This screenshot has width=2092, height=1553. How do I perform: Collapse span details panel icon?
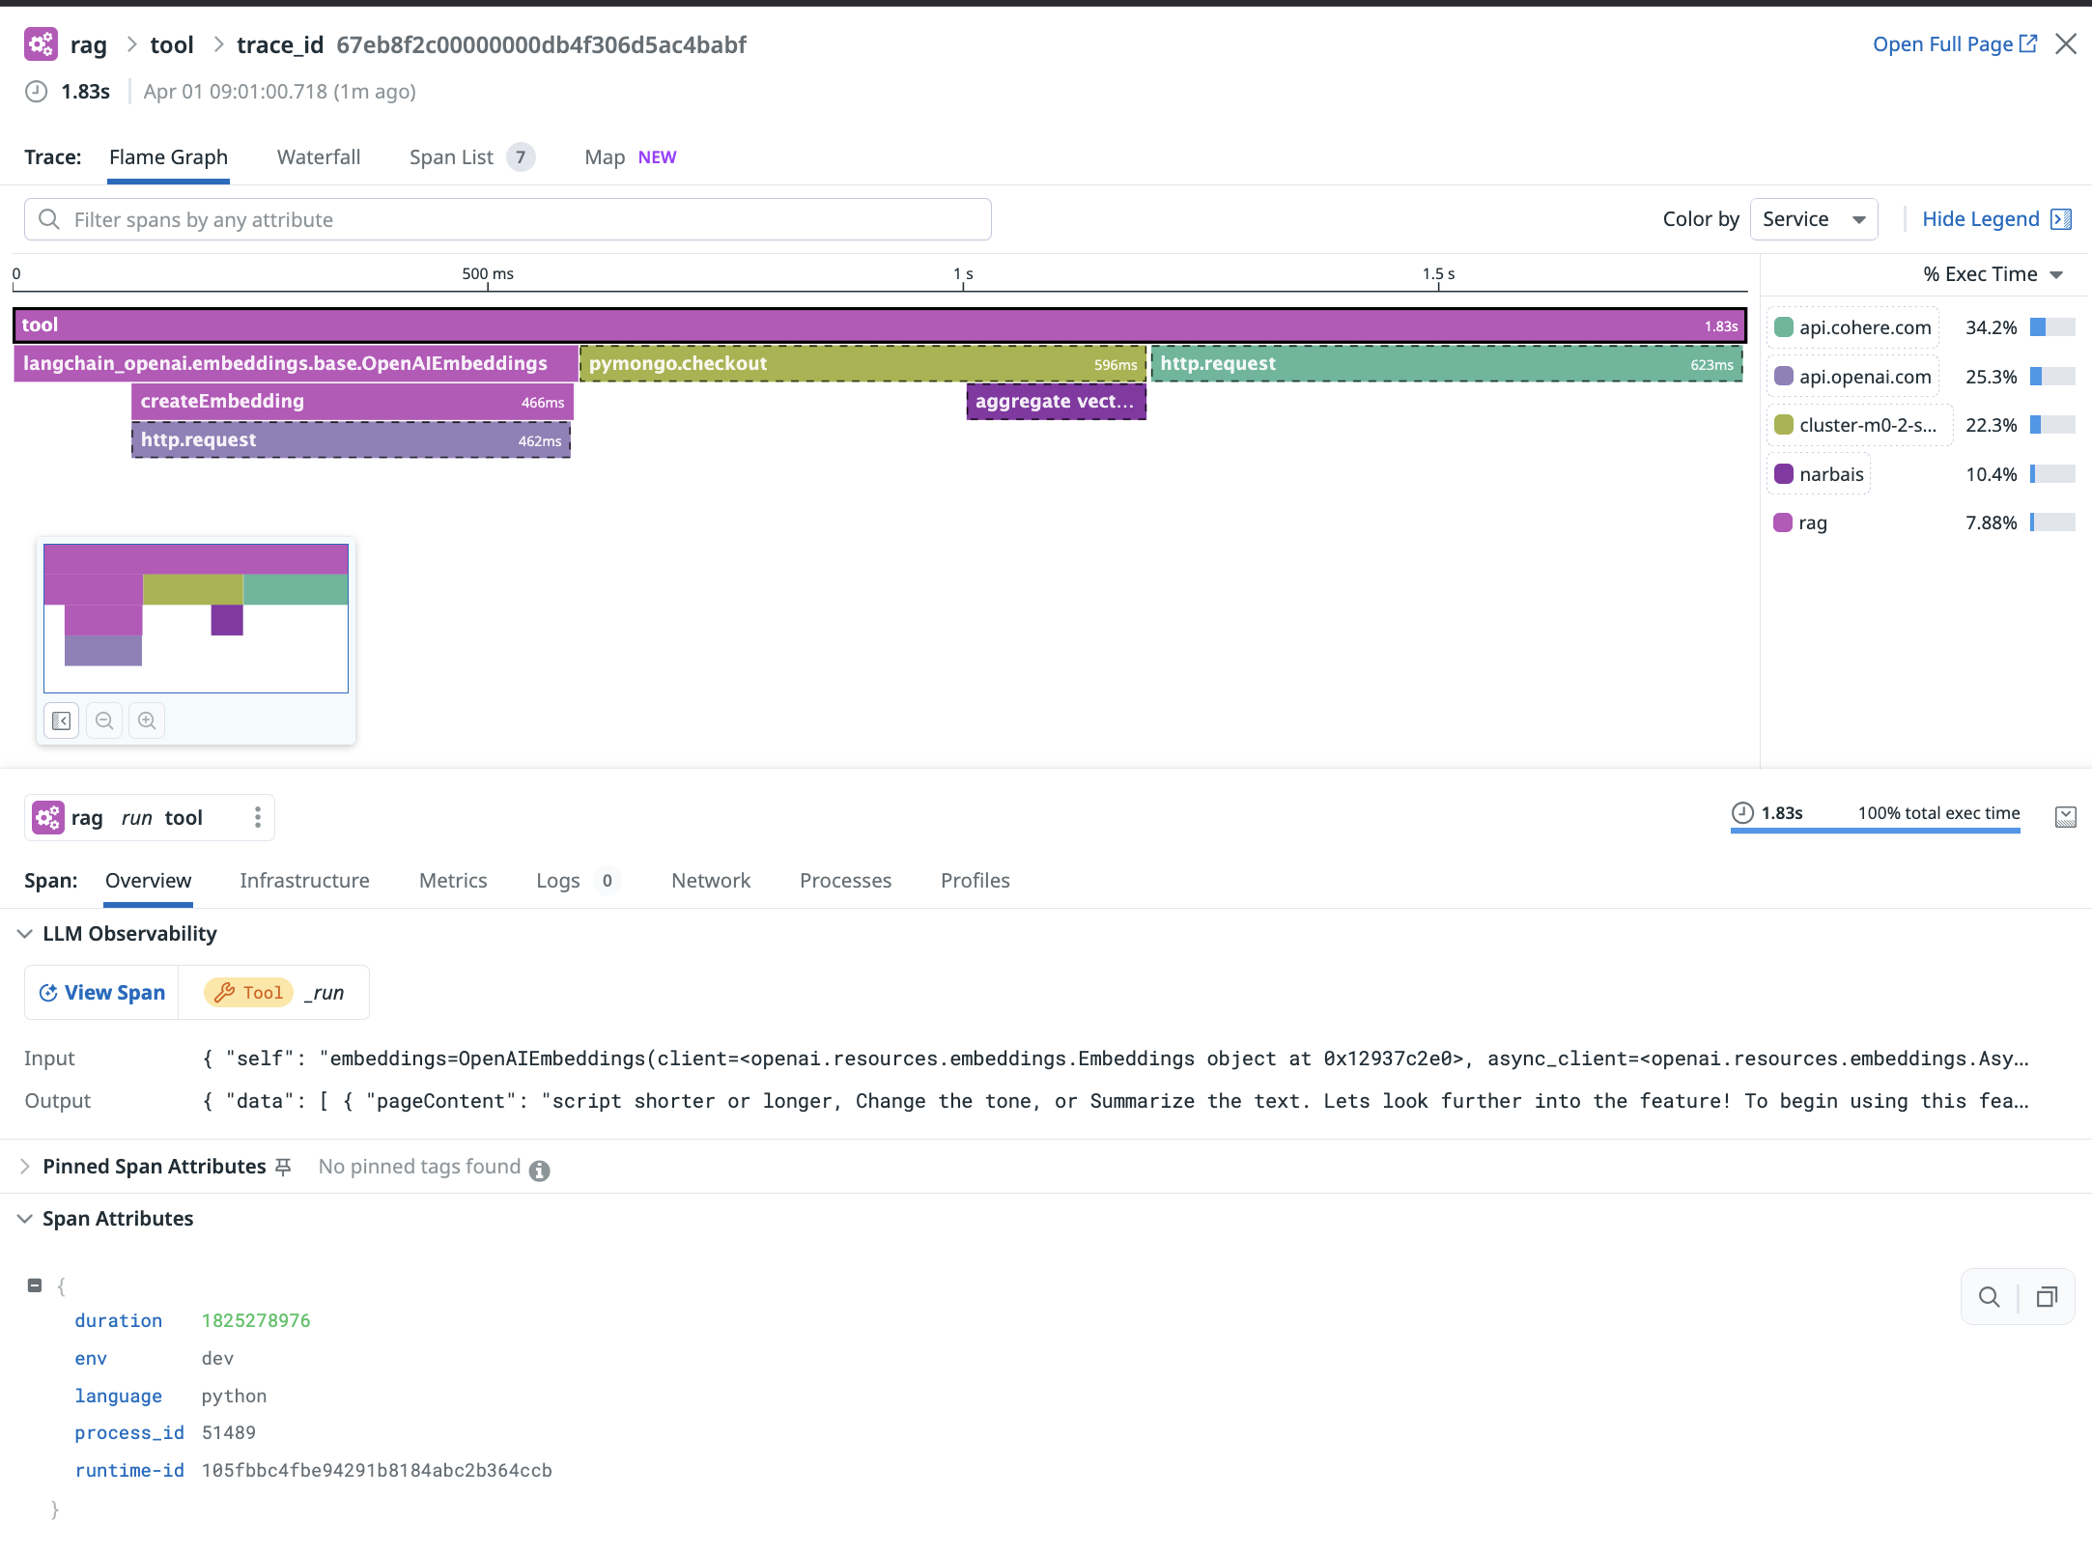2065,817
